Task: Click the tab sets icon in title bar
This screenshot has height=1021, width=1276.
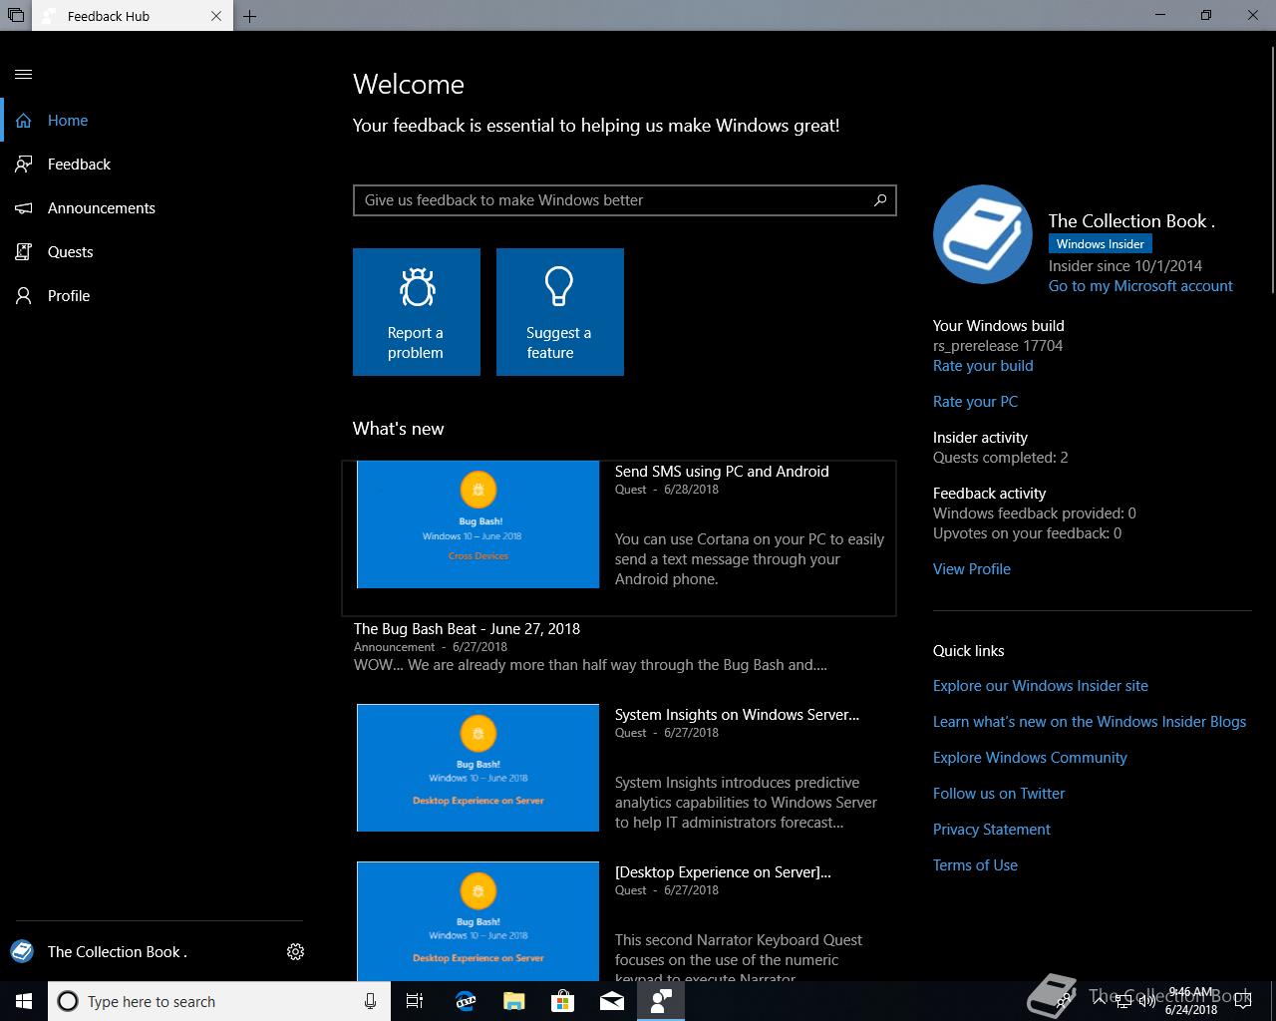Action: coord(15,15)
